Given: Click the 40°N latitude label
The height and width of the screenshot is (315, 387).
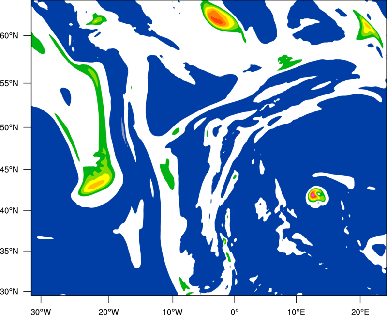Looking at the screenshot, I should tap(9, 211).
